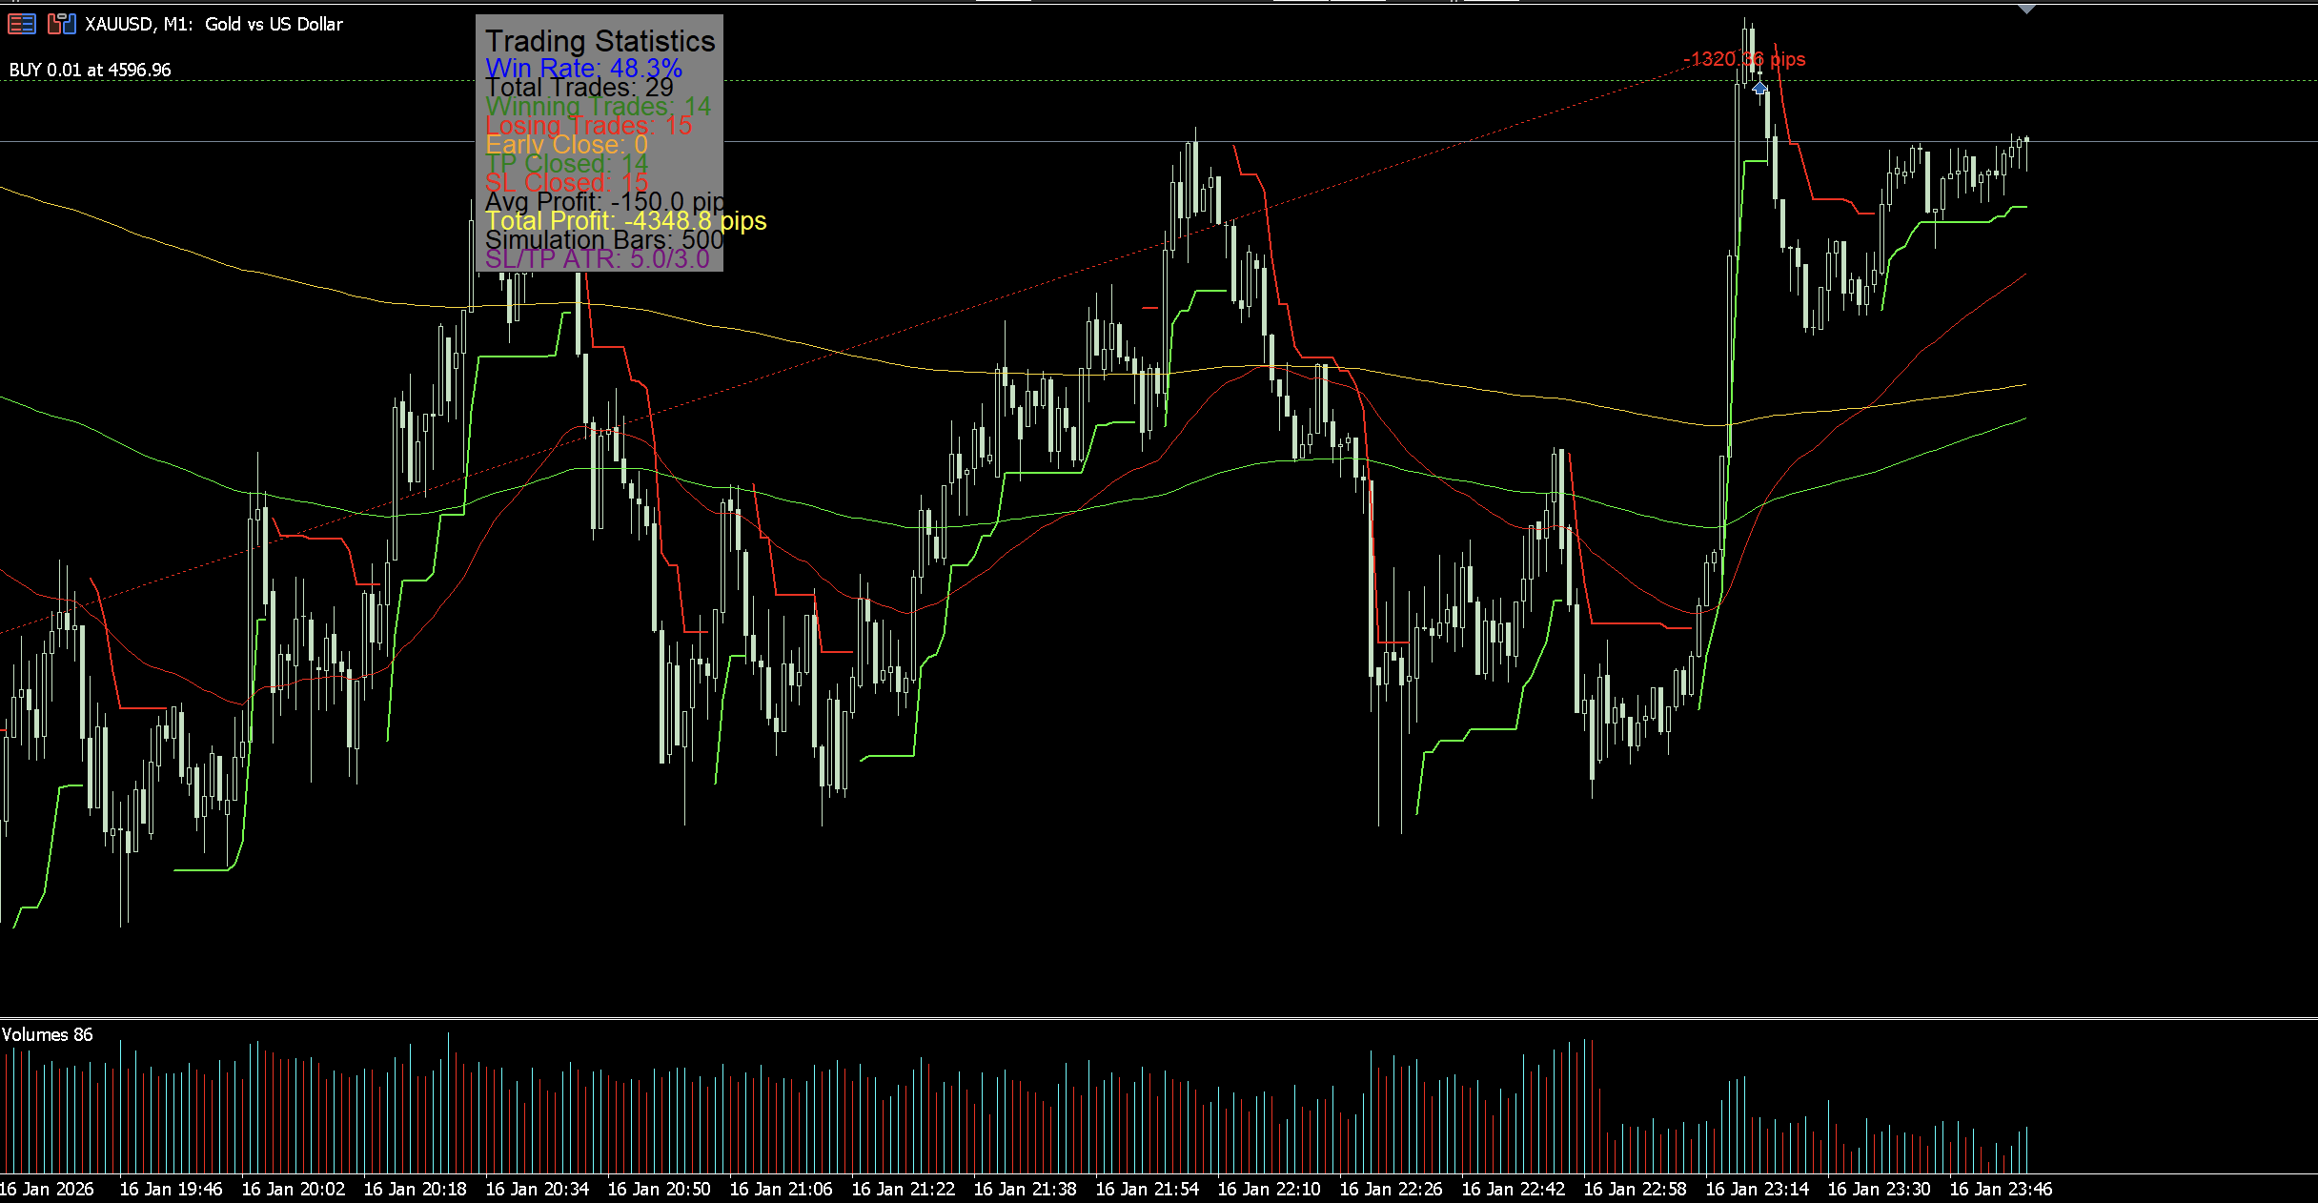
Task: Click the 16 Jan 2026 date label
Action: pos(47,1189)
